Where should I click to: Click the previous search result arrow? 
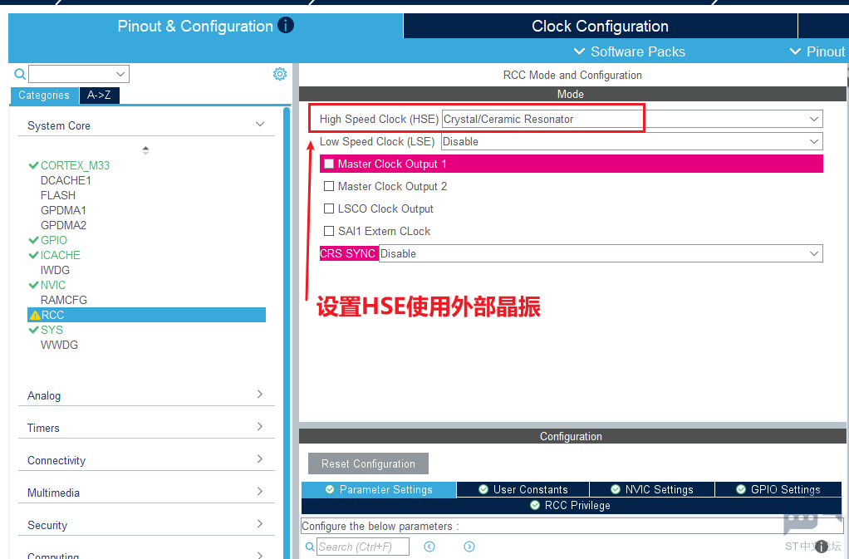click(x=429, y=547)
